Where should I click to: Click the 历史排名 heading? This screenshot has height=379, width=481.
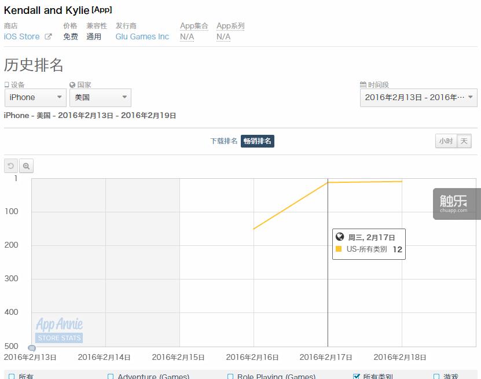pos(34,65)
